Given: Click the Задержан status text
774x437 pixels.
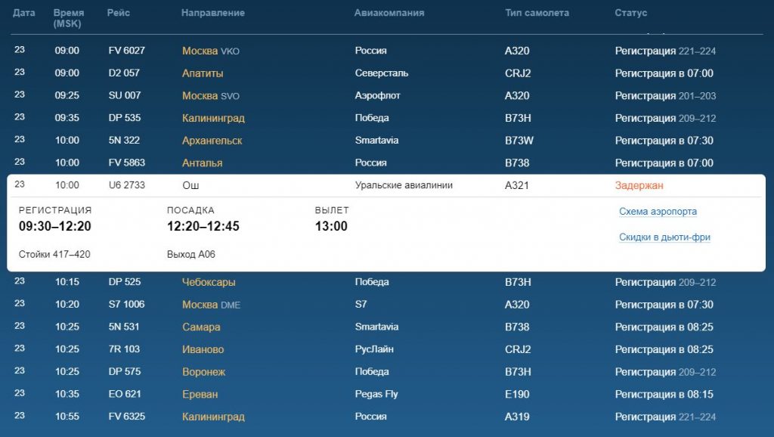Looking at the screenshot, I should point(639,186).
